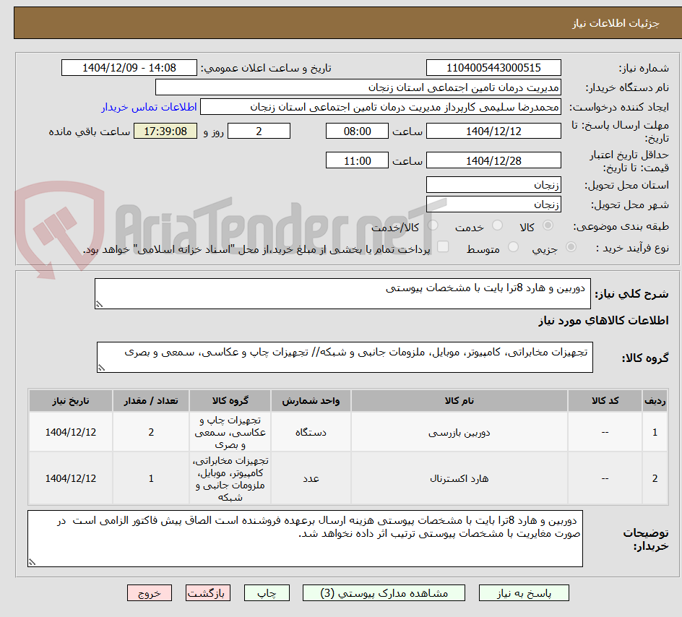This screenshot has height=617, width=682.
Task: Click the request creator name field
Action: pyautogui.click(x=381, y=107)
